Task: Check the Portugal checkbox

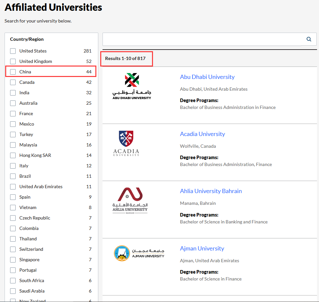Action: pos(13,270)
